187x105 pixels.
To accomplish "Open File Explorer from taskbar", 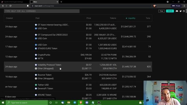I will point(69,103).
